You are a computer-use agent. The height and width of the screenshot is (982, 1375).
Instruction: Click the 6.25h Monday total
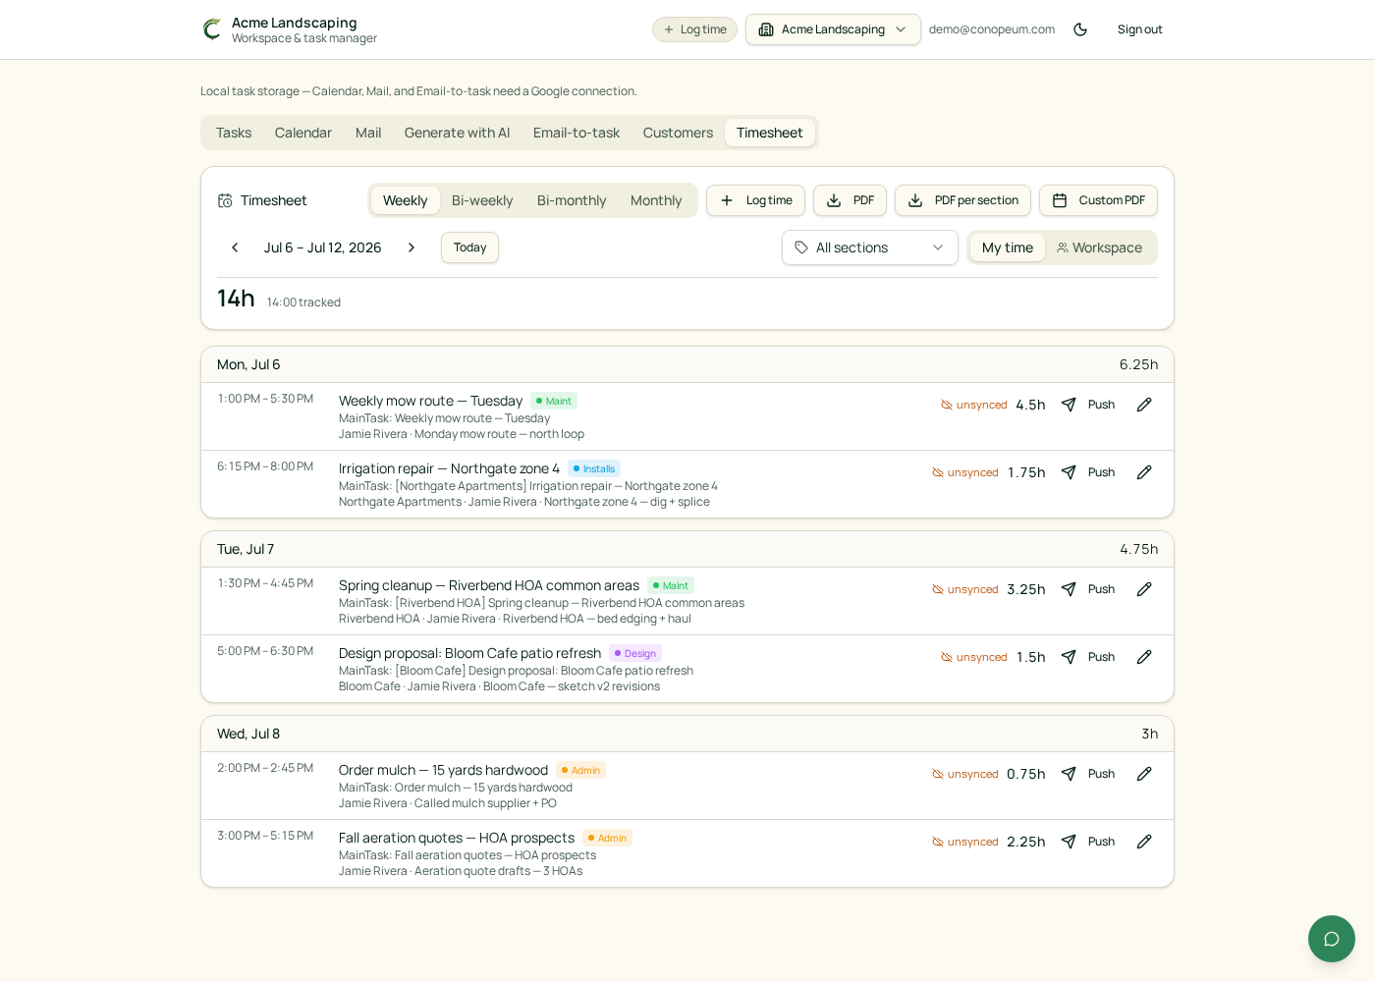[1138, 364]
